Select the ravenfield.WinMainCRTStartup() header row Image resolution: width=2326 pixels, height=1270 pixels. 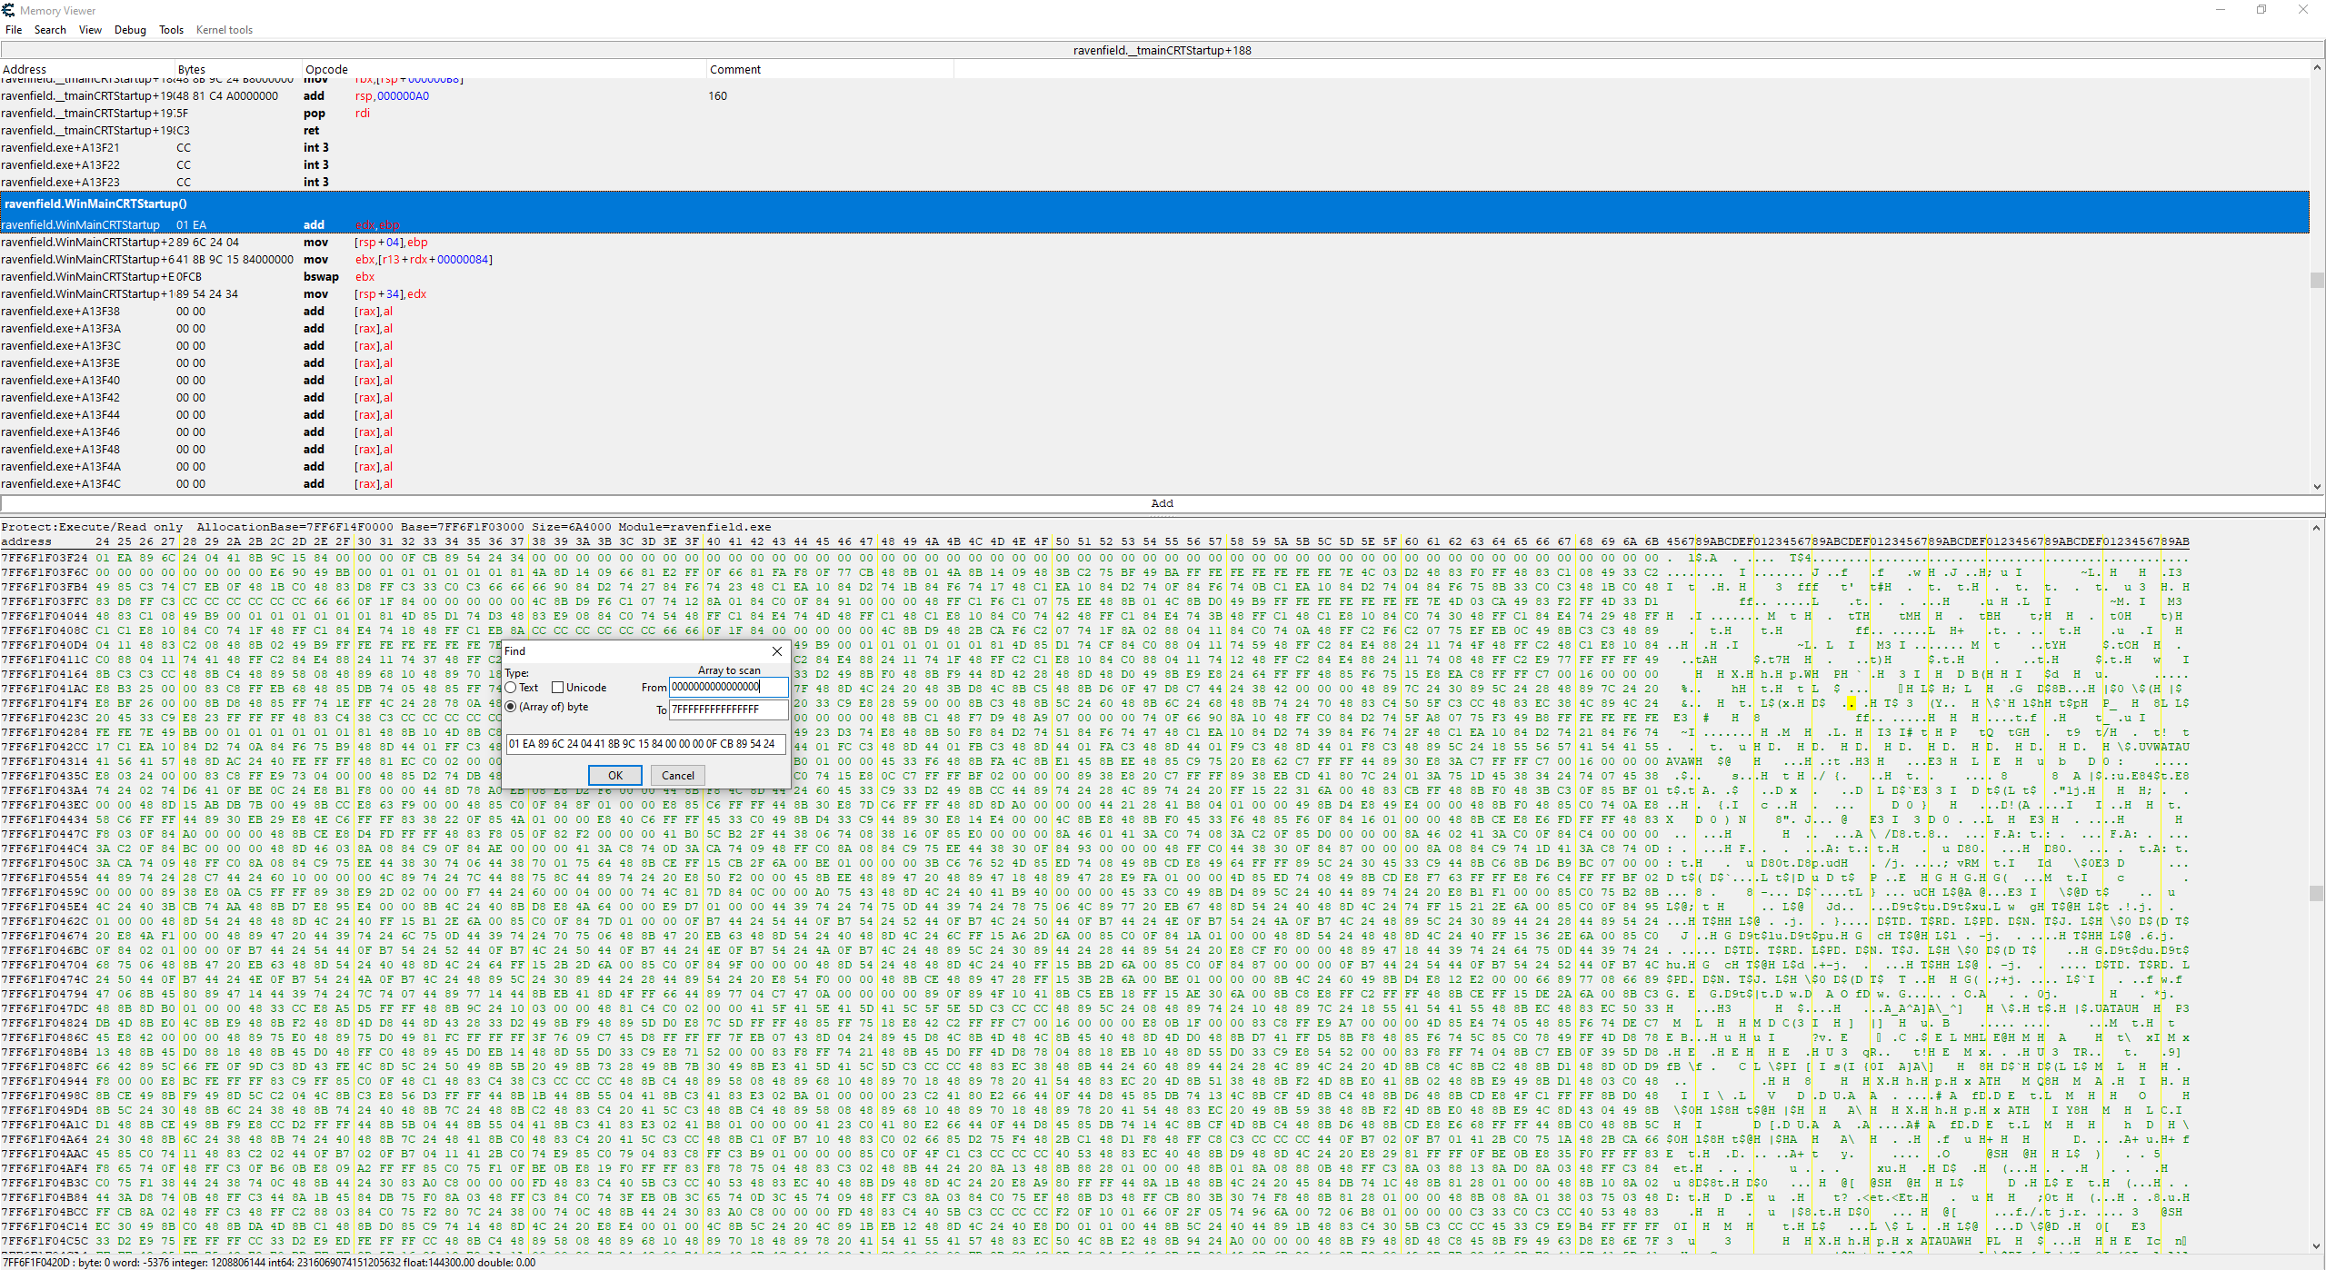click(1154, 203)
